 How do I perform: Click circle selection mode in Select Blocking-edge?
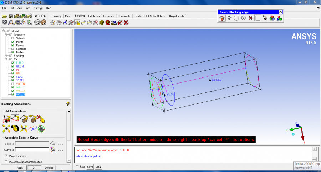pyautogui.click(x=236, y=18)
